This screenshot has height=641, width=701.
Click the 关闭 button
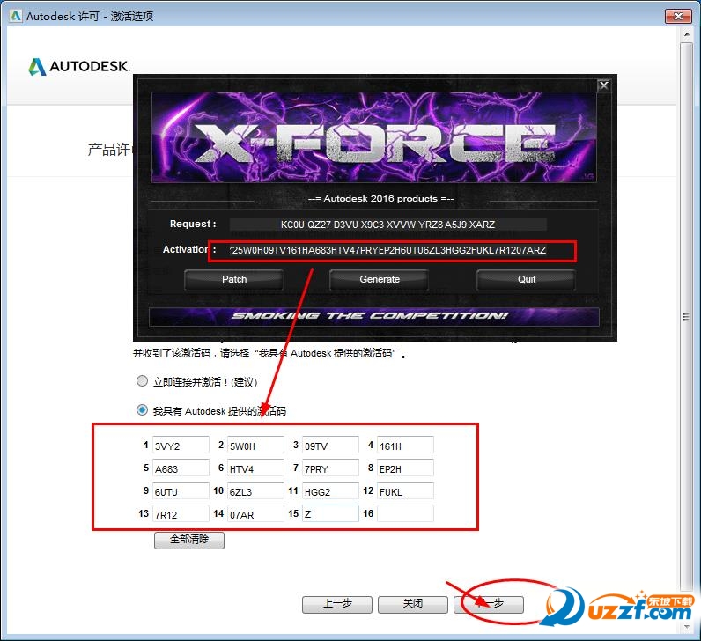413,604
